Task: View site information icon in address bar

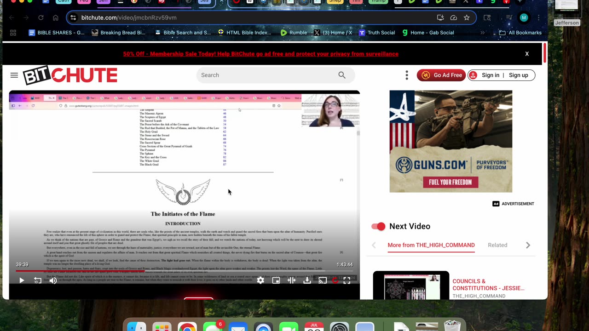Action: pyautogui.click(x=73, y=17)
